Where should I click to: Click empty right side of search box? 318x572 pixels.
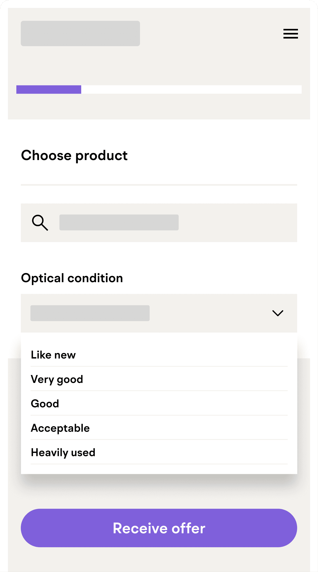pyautogui.click(x=237, y=223)
